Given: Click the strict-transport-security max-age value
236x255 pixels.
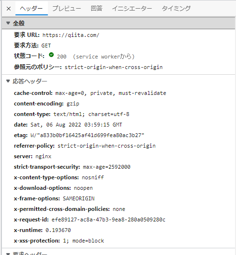Looking at the screenshot, I should pos(106,167).
